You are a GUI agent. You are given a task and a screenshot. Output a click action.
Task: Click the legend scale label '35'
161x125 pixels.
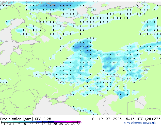[61, 124]
